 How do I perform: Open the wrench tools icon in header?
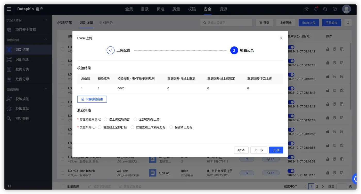point(325,9)
